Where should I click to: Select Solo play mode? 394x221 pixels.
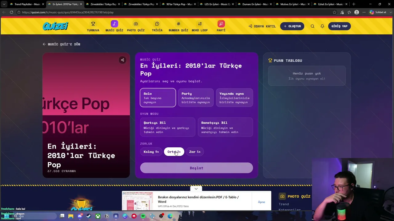click(x=158, y=98)
